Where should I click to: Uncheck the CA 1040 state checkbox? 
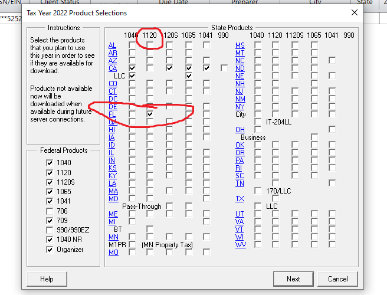132,68
